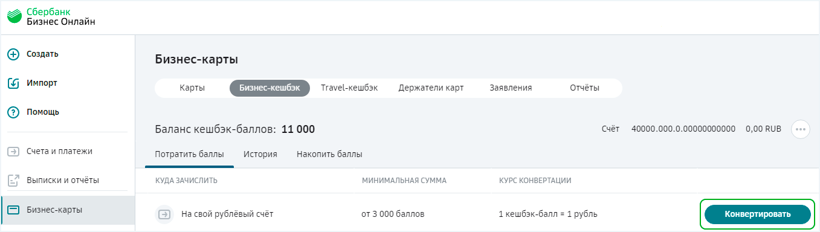Open the Заявления tab

(x=511, y=88)
